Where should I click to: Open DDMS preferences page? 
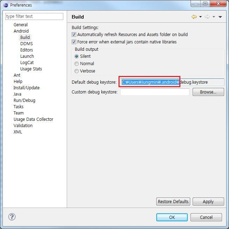[27, 43]
